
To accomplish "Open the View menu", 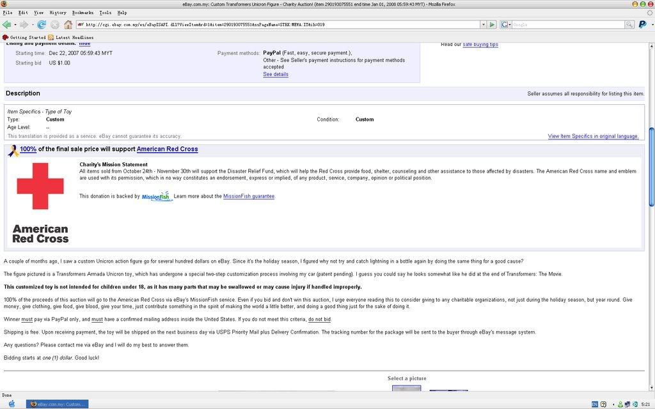I will pyautogui.click(x=38, y=13).
